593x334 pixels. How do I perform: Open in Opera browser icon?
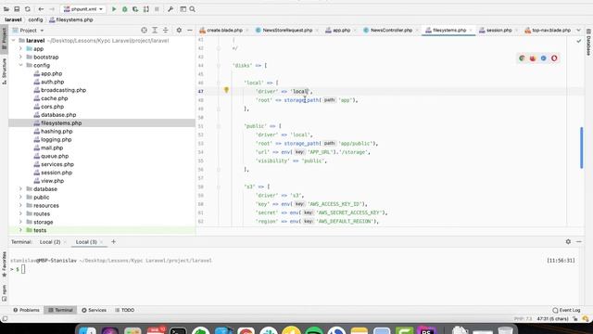(554, 58)
